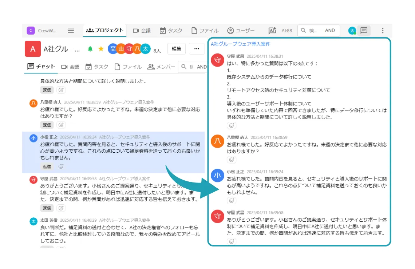
Task: Toggle the yellow favorite star
Action: 101,49
